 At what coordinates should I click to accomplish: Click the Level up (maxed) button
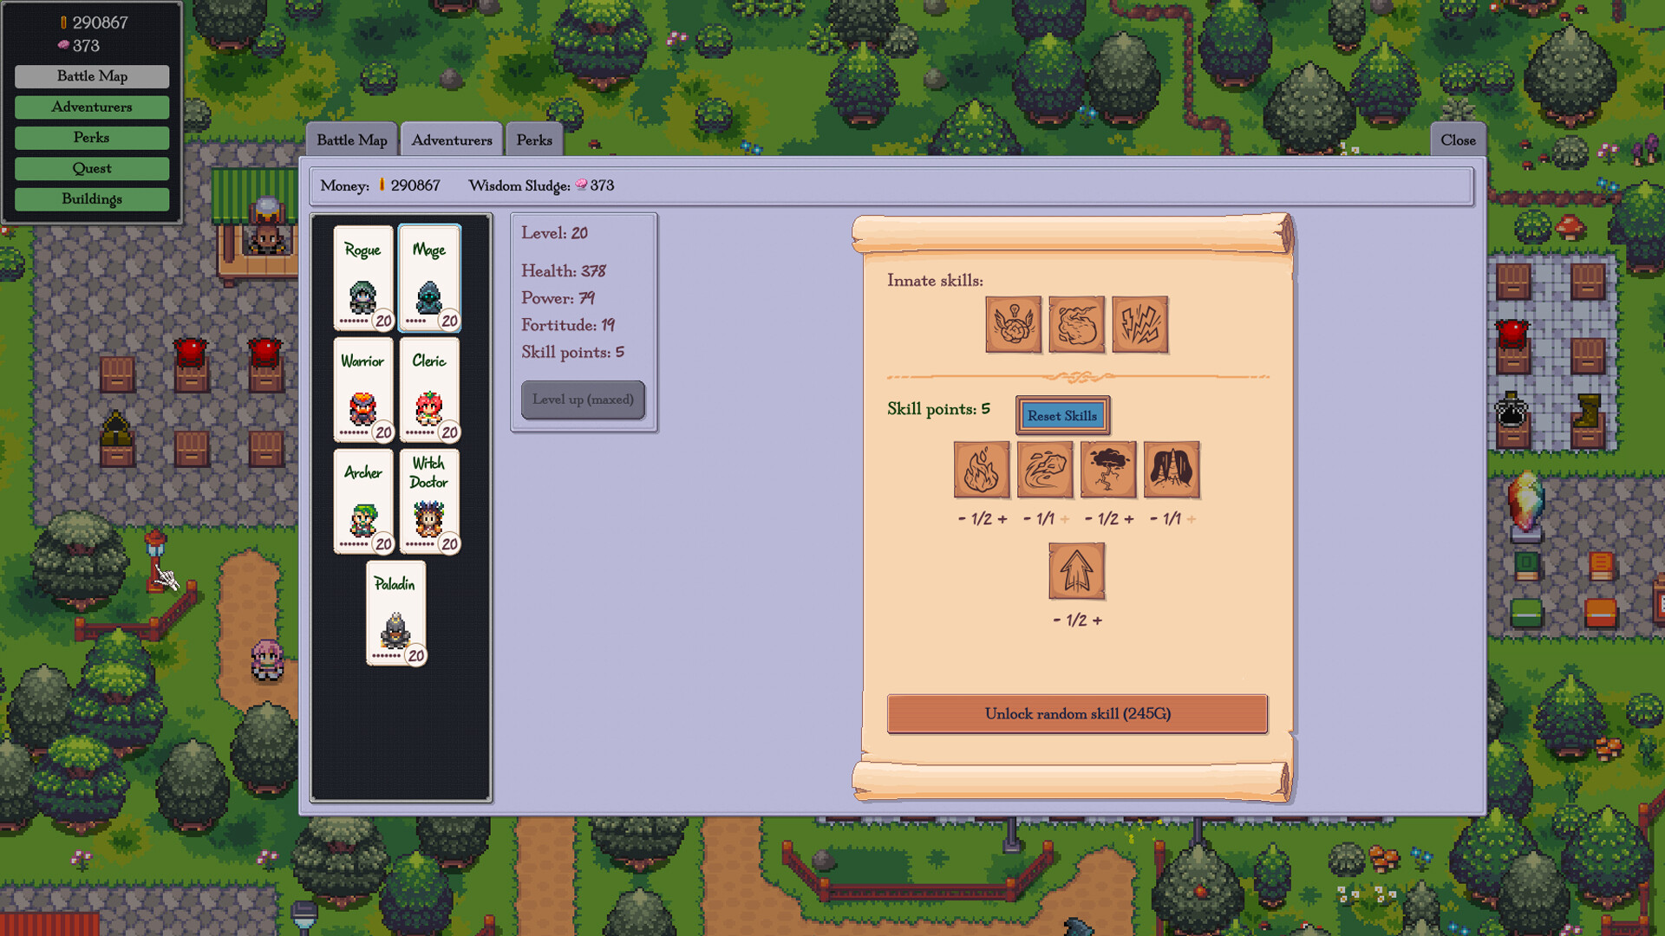[x=583, y=400]
